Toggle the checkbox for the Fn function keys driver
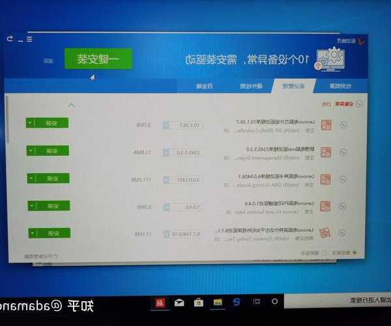Image resolution: width=391 pixels, height=326 pixels. pos(343,206)
